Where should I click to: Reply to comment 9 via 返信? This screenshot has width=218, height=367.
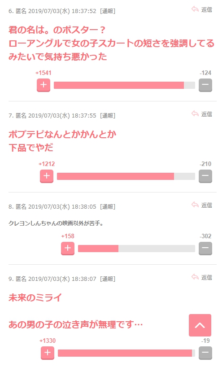pyautogui.click(x=202, y=277)
